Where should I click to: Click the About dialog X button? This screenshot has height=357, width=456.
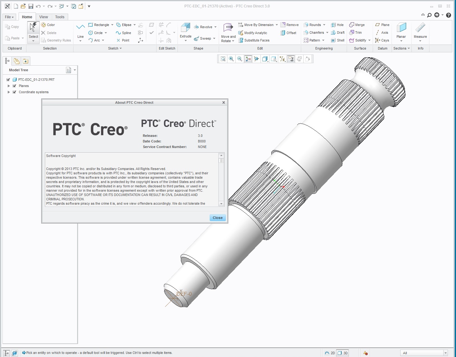(224, 102)
